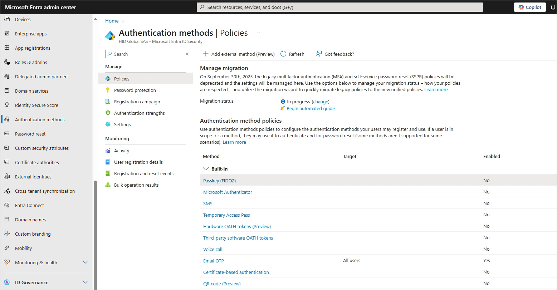Collapse the Built-In methods group

coord(205,169)
